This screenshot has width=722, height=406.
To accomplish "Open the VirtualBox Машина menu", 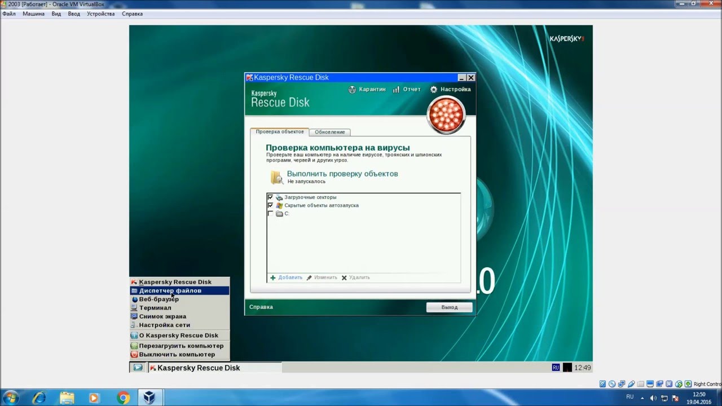I will 33,14.
